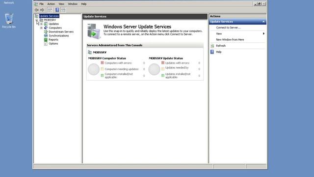The width and height of the screenshot is (314, 177).
Task: Open the Window menu
Action: [73, 4]
